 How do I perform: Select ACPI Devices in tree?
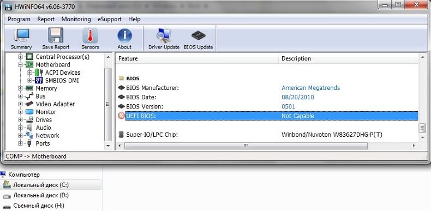[63, 73]
